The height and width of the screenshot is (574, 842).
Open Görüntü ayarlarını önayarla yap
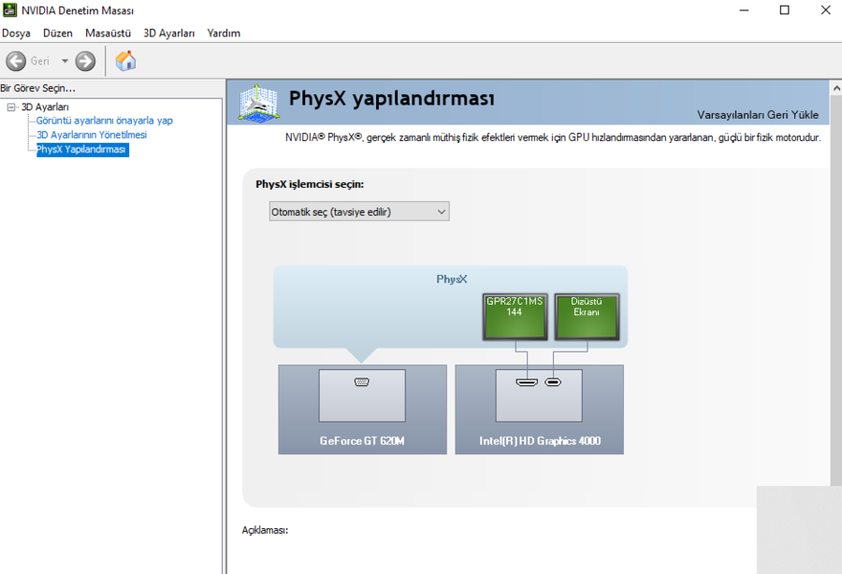104,121
